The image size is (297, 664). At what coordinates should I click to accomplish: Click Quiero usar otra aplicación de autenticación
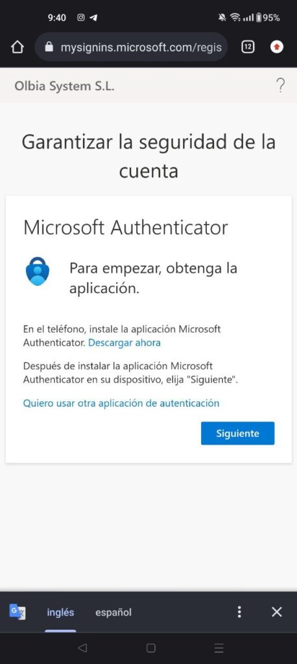121,403
